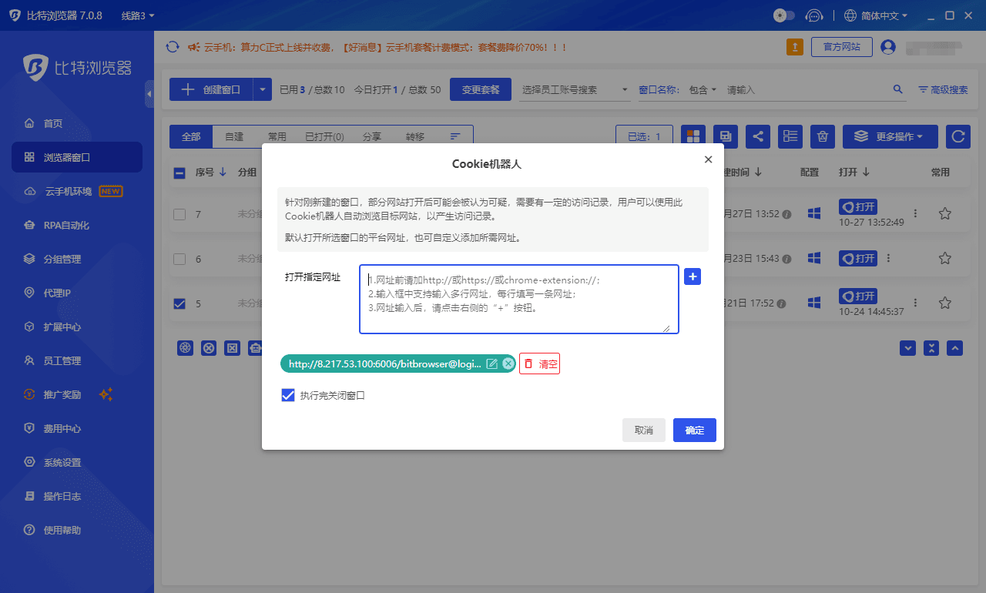Edit the added URL via pencil icon
The image size is (986, 593).
(492, 363)
